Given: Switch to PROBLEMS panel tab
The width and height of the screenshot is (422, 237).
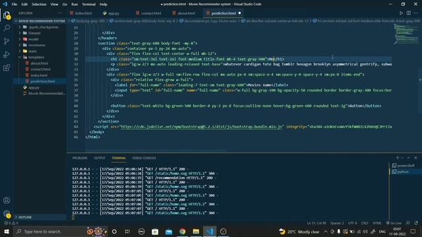Looking at the screenshot, I should click(80, 158).
